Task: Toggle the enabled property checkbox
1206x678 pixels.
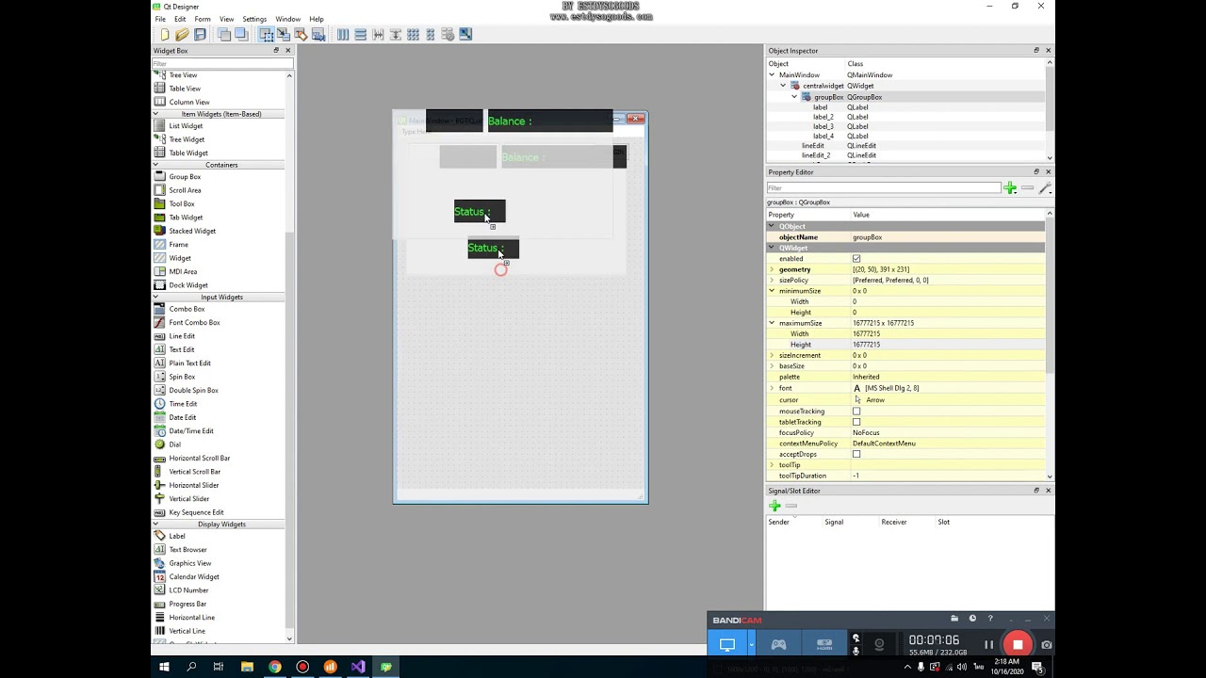Action: [856, 259]
